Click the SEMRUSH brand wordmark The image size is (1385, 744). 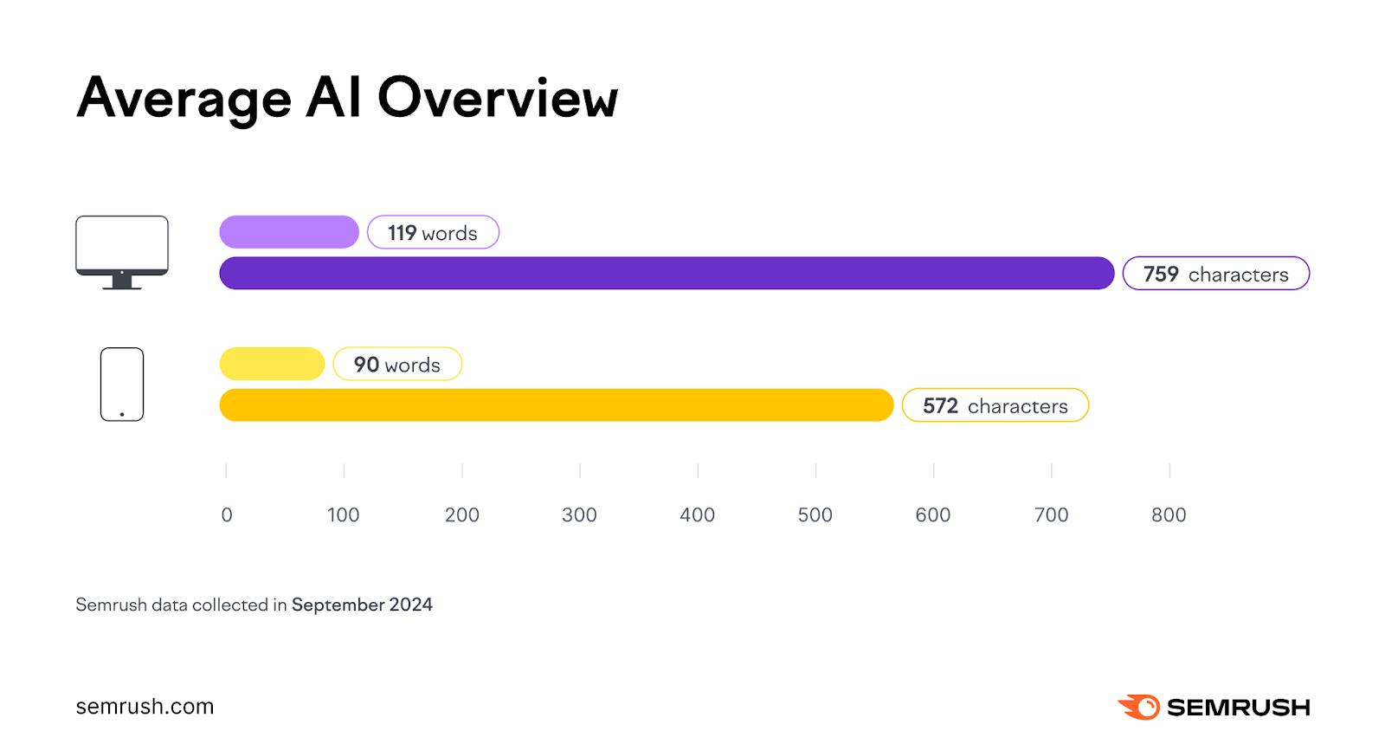coord(1238,708)
